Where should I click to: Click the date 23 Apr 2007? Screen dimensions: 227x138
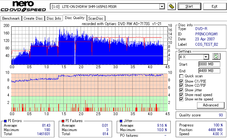(x=205, y=39)
